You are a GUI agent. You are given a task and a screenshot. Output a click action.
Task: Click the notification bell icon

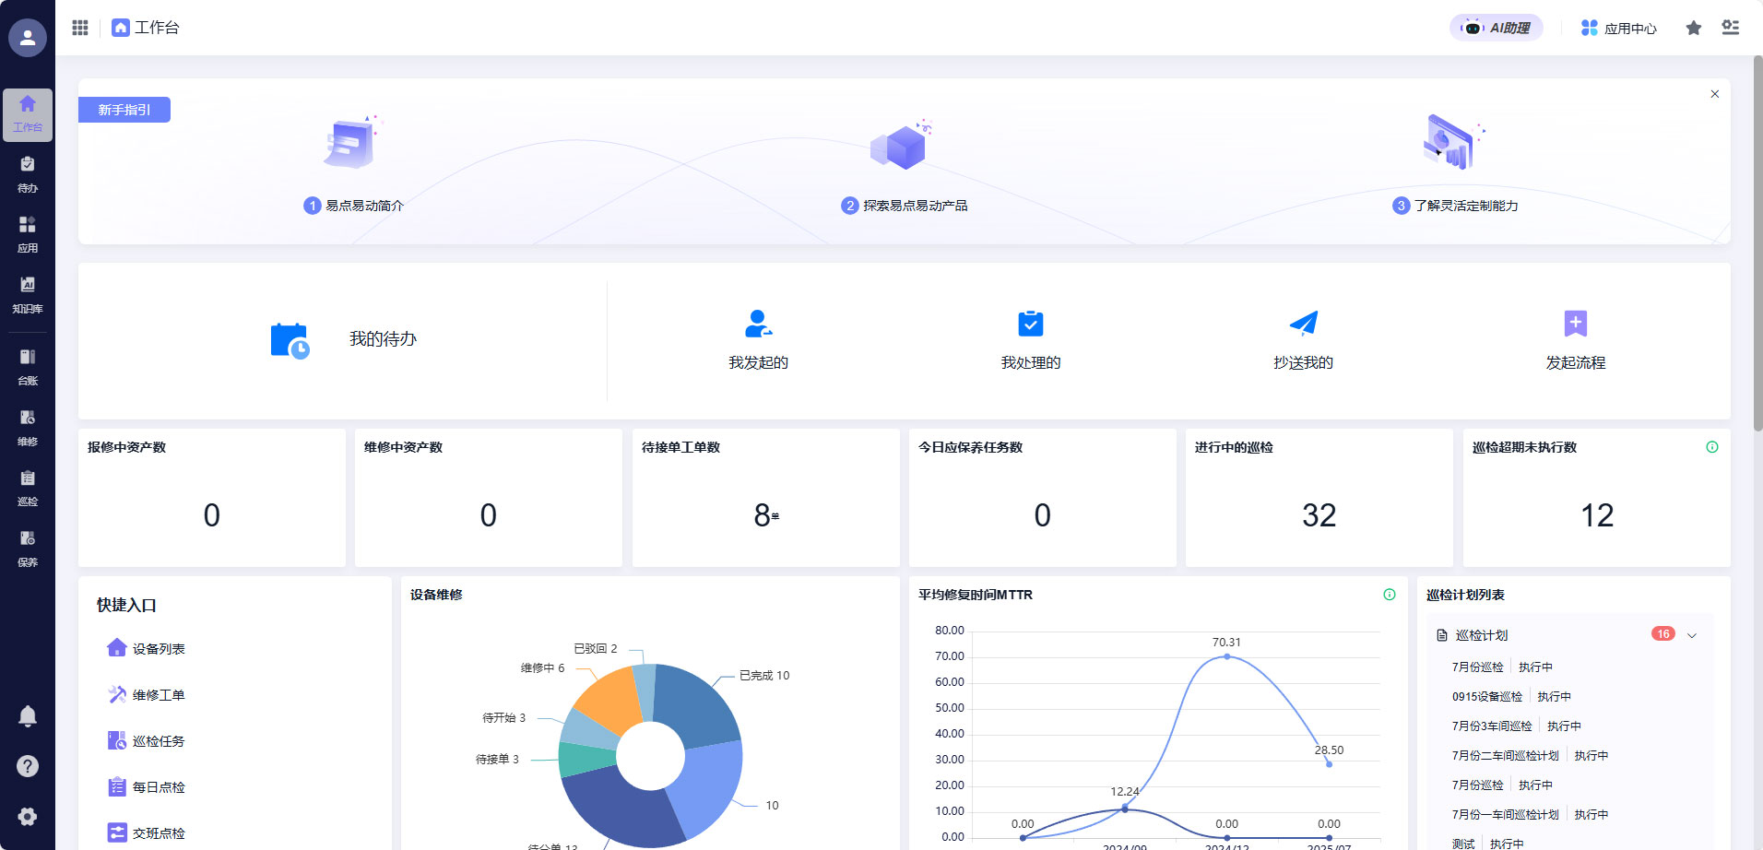pos(28,715)
